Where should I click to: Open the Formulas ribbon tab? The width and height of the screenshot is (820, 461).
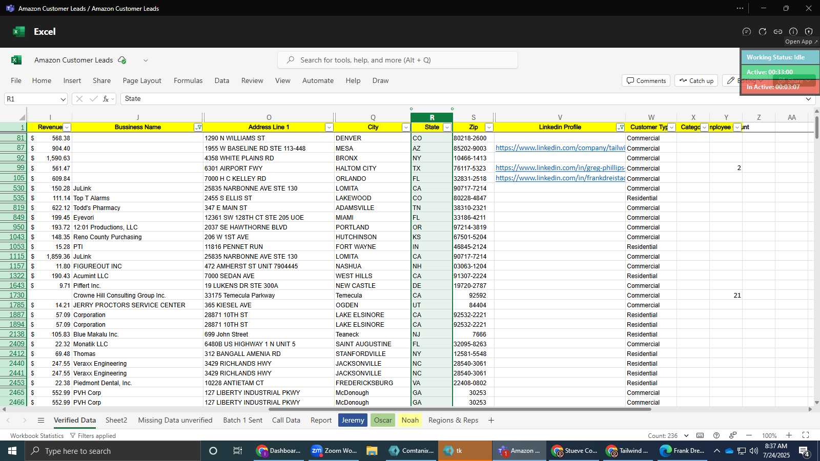(x=188, y=80)
